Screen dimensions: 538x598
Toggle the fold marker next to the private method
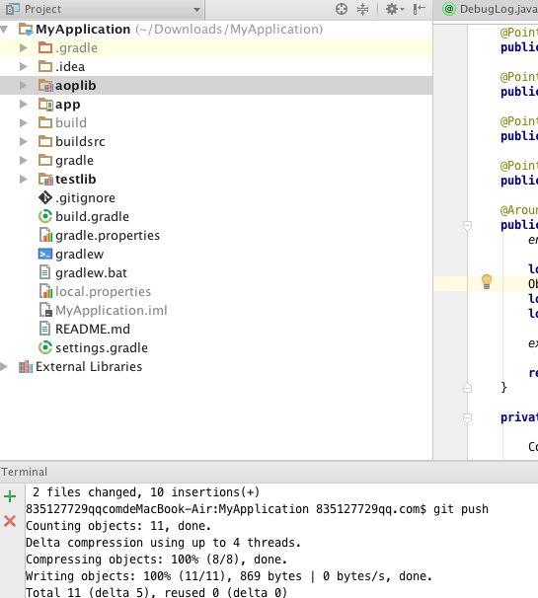(467, 418)
